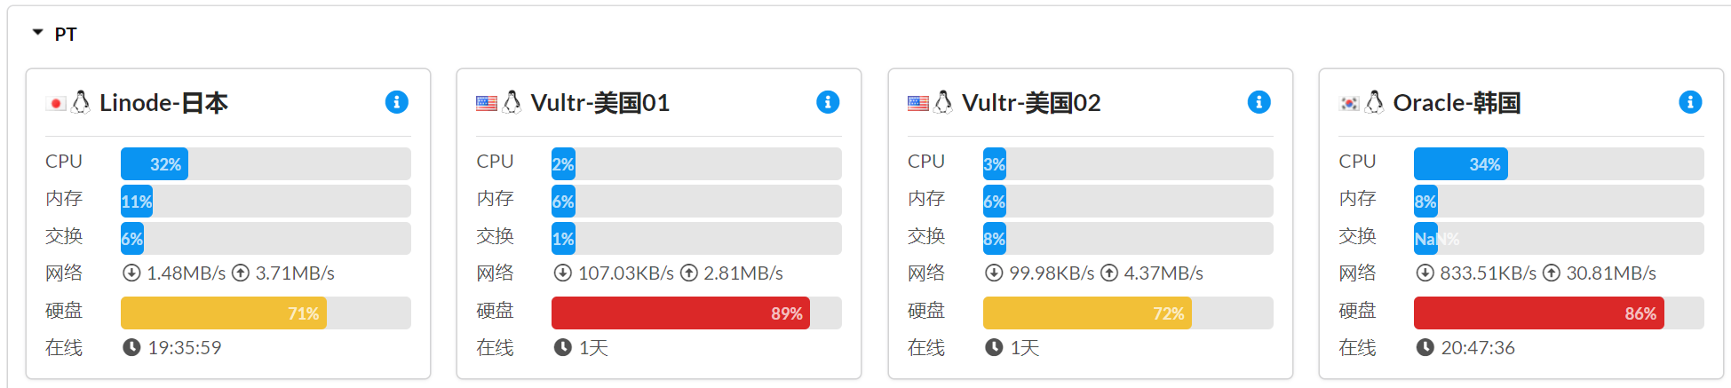Click the US flag on Vultr-美国02
The image size is (1731, 388).
click(x=917, y=104)
